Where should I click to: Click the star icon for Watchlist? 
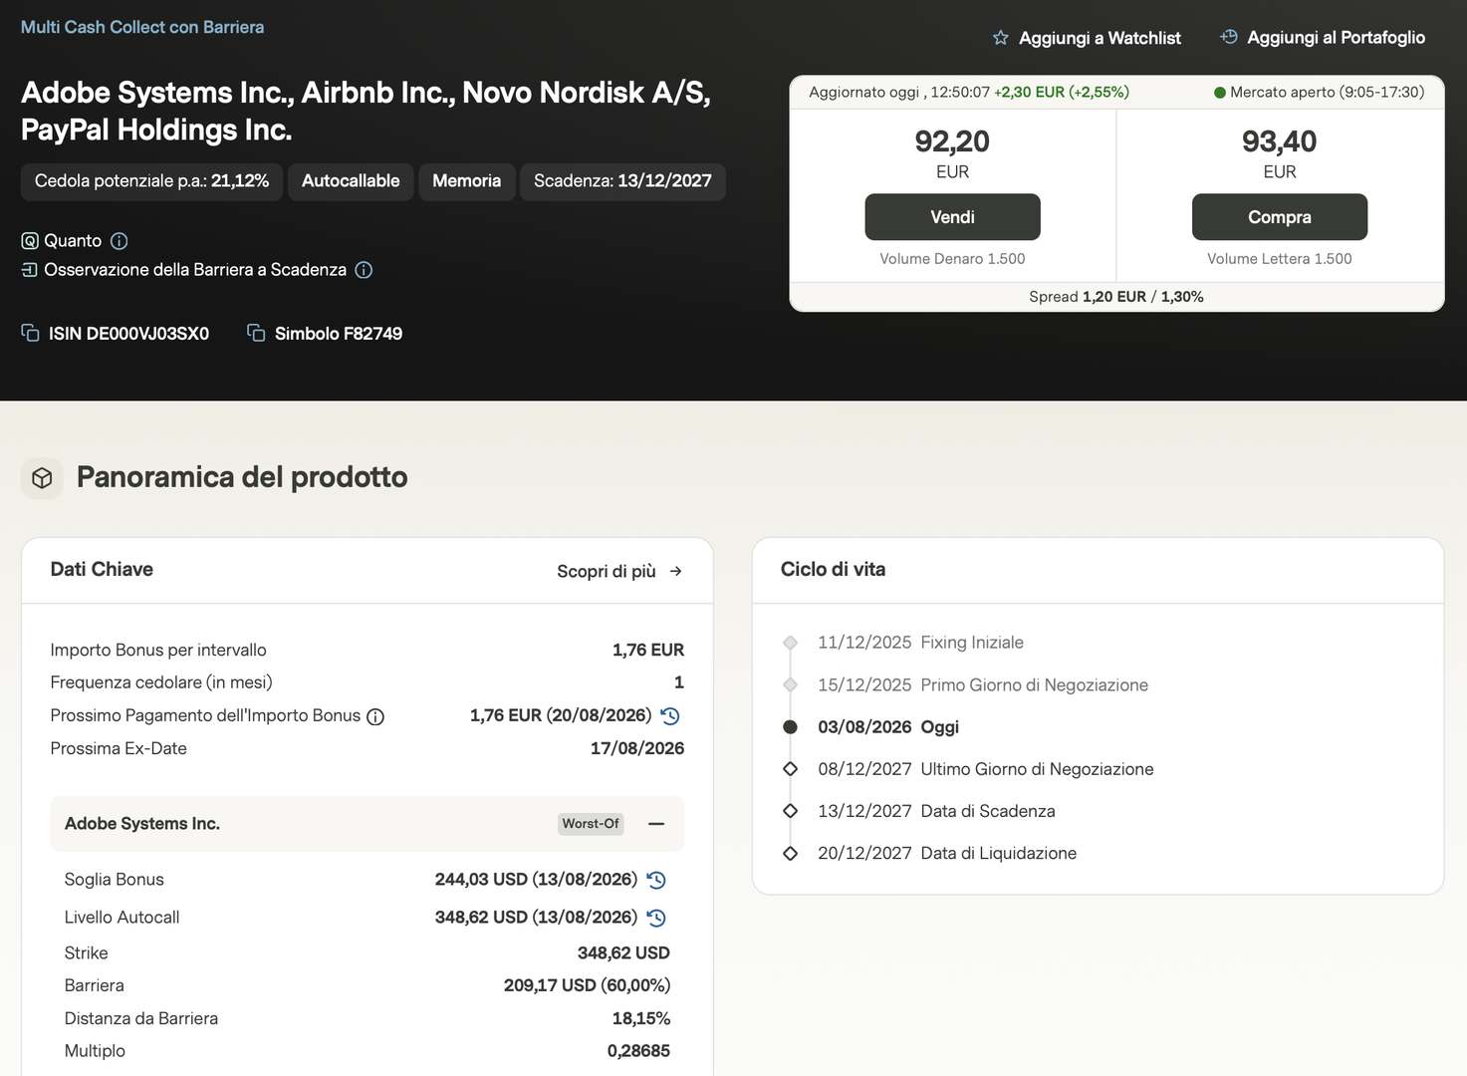[1001, 38]
